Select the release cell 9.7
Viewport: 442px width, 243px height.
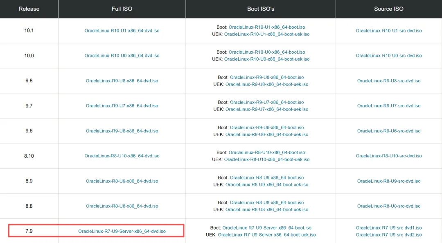[x=29, y=106]
